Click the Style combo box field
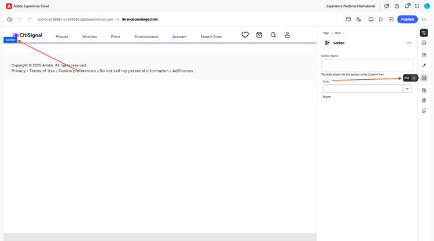 pyautogui.click(x=363, y=89)
